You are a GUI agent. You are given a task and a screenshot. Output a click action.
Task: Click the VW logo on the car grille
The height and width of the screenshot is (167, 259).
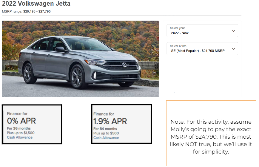tap(124, 65)
